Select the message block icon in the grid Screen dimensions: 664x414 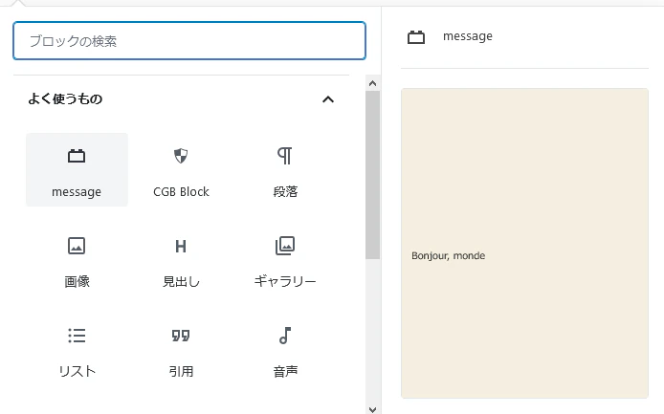(77, 156)
